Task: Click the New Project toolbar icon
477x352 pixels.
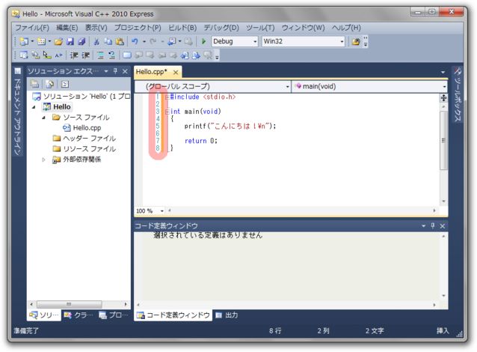Action: (x=24, y=41)
